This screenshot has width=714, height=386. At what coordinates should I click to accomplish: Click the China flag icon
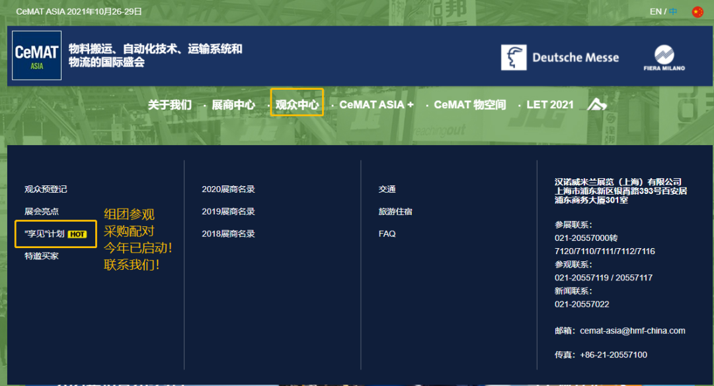697,12
